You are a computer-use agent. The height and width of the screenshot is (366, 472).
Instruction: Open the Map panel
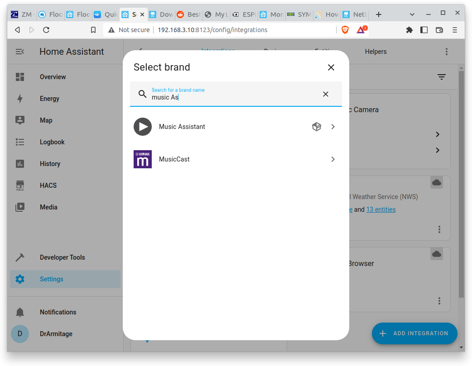pyautogui.click(x=65, y=120)
